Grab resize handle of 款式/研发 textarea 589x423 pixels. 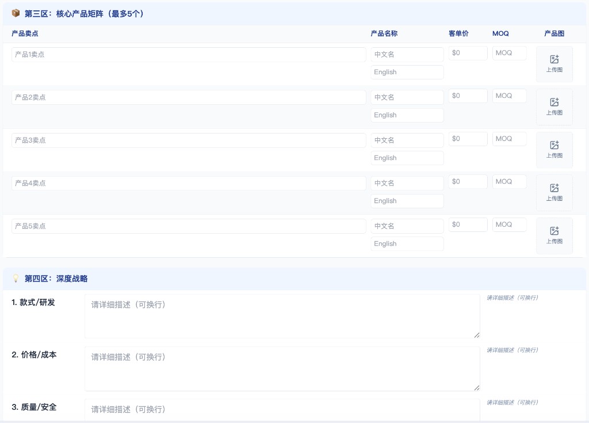pyautogui.click(x=477, y=335)
